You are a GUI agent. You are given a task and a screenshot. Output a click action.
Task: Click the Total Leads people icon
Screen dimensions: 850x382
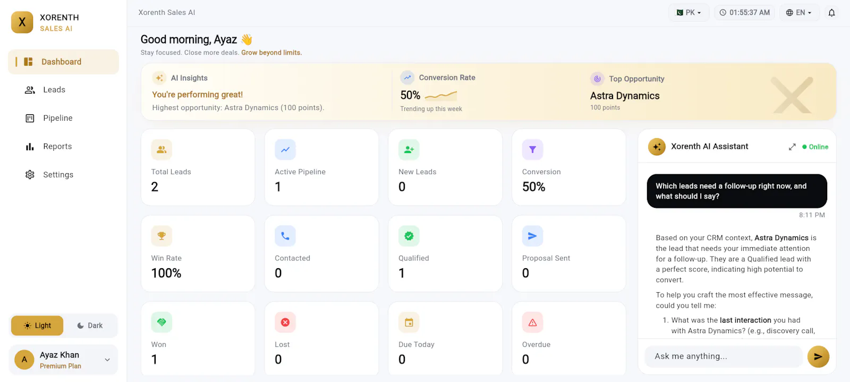[161, 150]
